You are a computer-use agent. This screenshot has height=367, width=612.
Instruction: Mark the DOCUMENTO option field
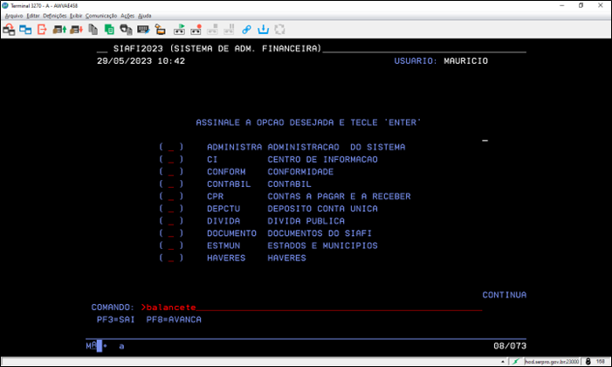[171, 233]
